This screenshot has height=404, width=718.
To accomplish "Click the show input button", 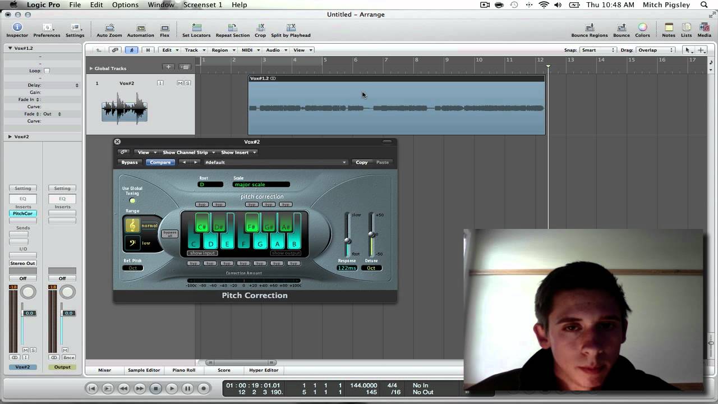I will click(202, 253).
